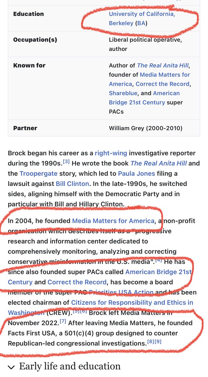Open Citizens for Responsibility and Ethics link

(132, 303)
